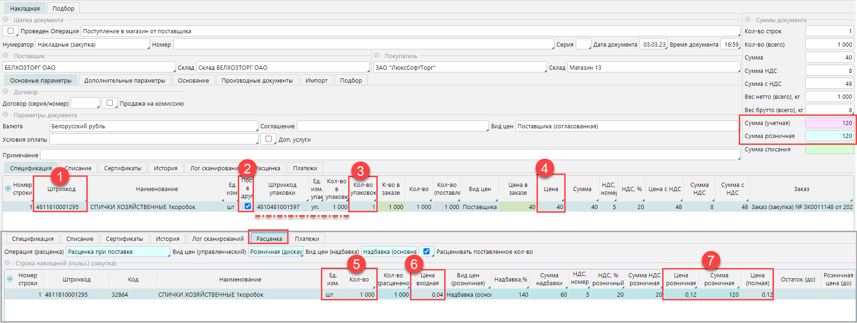
Task: Open the Валюта Белорусский рубль dropdown
Action: pyautogui.click(x=153, y=126)
